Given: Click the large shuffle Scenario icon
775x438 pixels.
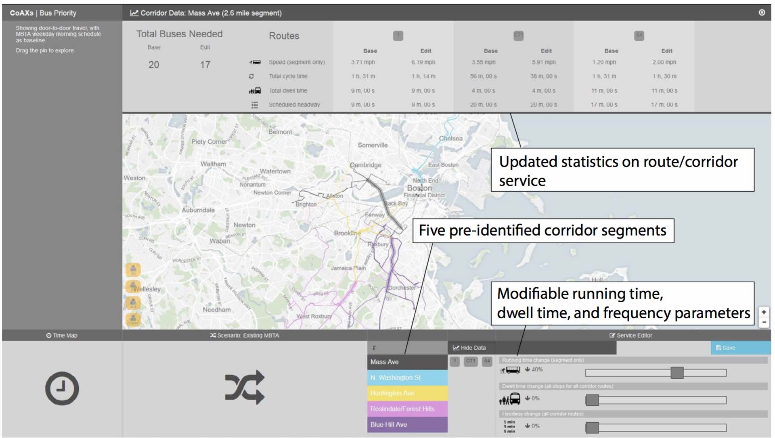Looking at the screenshot, I should tap(245, 387).
